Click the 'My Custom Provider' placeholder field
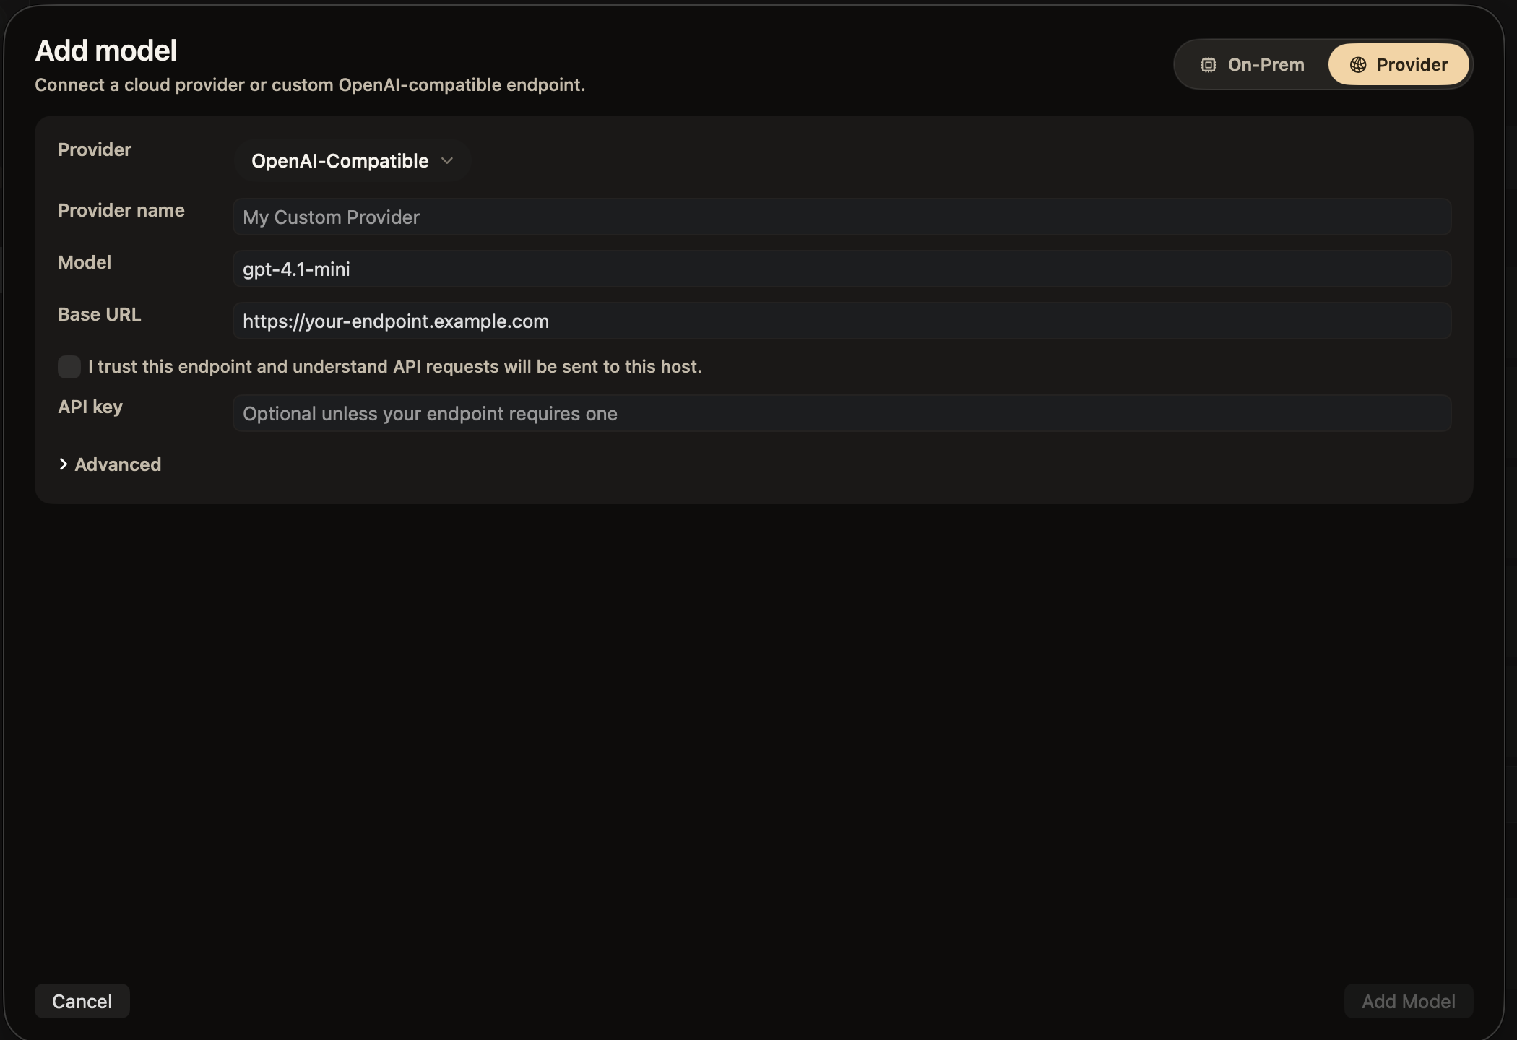The width and height of the screenshot is (1517, 1040). [x=842, y=216]
